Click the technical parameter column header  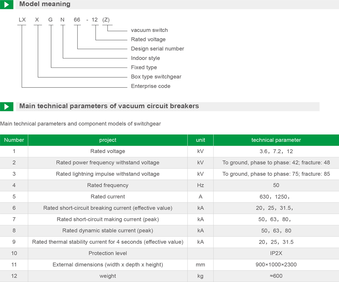[x=276, y=140]
